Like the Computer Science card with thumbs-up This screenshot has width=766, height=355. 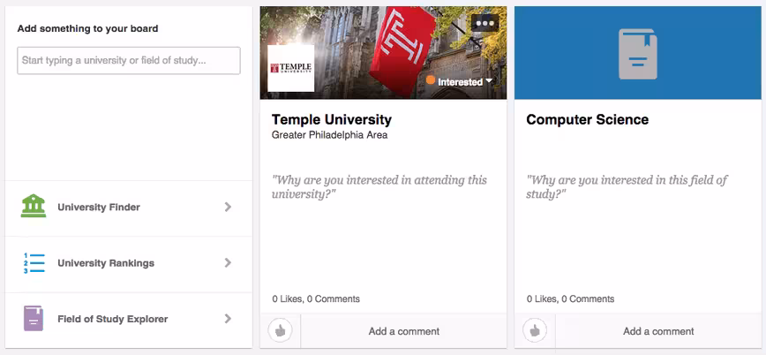[535, 331]
